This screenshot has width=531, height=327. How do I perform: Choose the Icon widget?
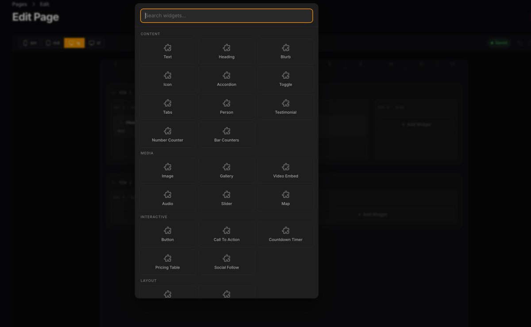click(x=168, y=79)
